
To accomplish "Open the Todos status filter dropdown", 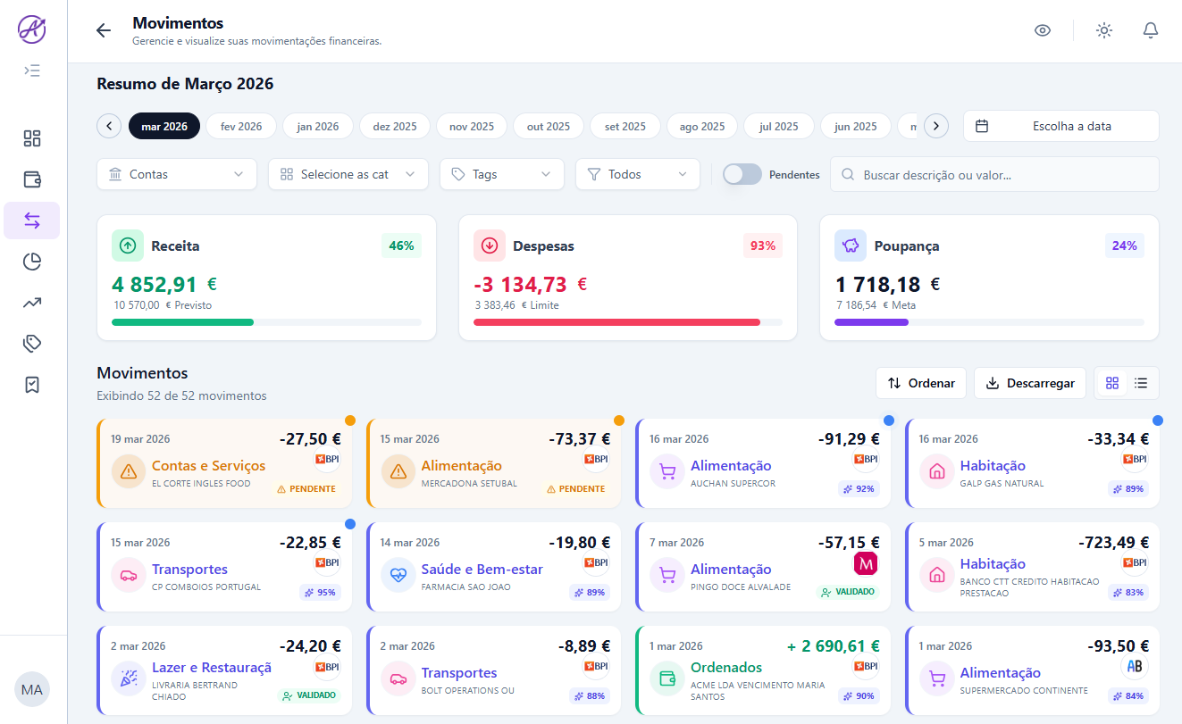I will (x=637, y=174).
